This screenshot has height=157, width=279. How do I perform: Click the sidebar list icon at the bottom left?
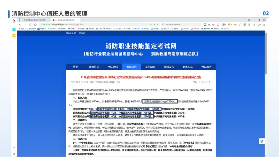click(14, 154)
